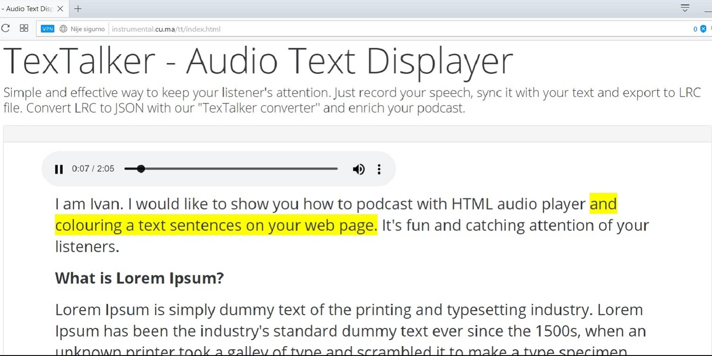Click the "Nije sigurno" security label
The image size is (712, 356).
point(88,29)
